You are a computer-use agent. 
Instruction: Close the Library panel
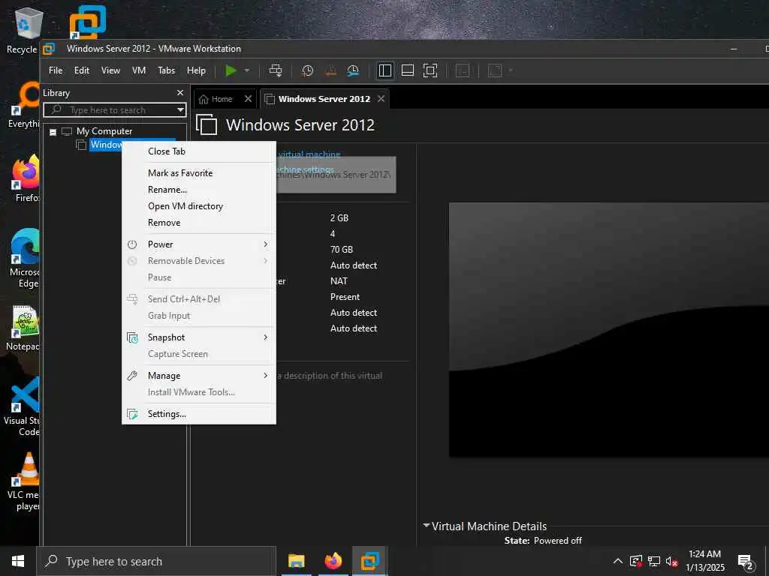coord(180,92)
